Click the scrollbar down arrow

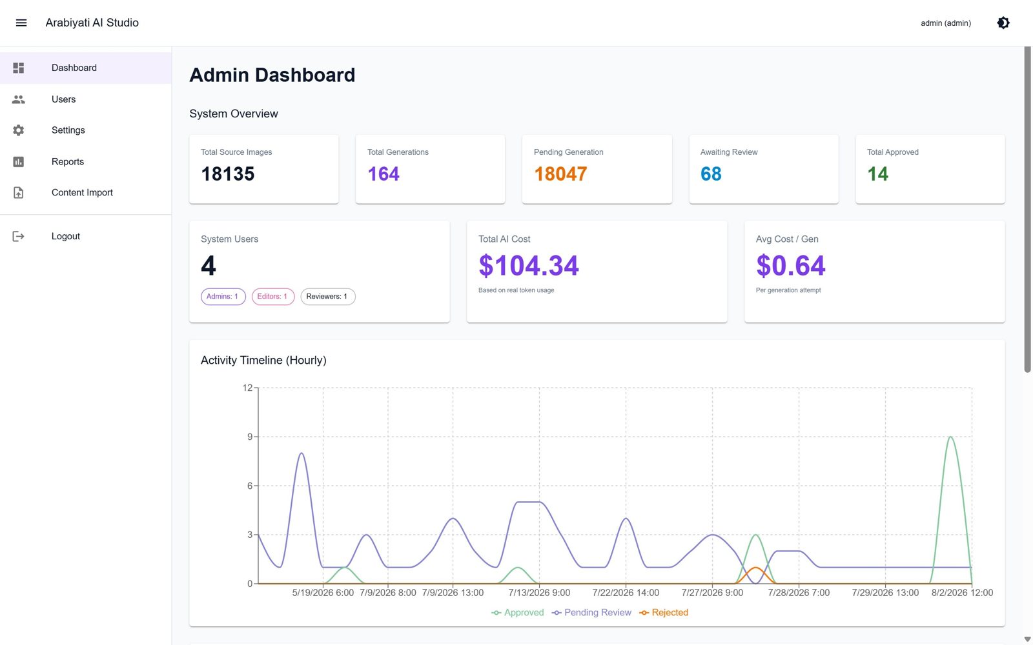pyautogui.click(x=1027, y=639)
